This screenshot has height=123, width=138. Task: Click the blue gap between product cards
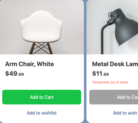(85, 61)
